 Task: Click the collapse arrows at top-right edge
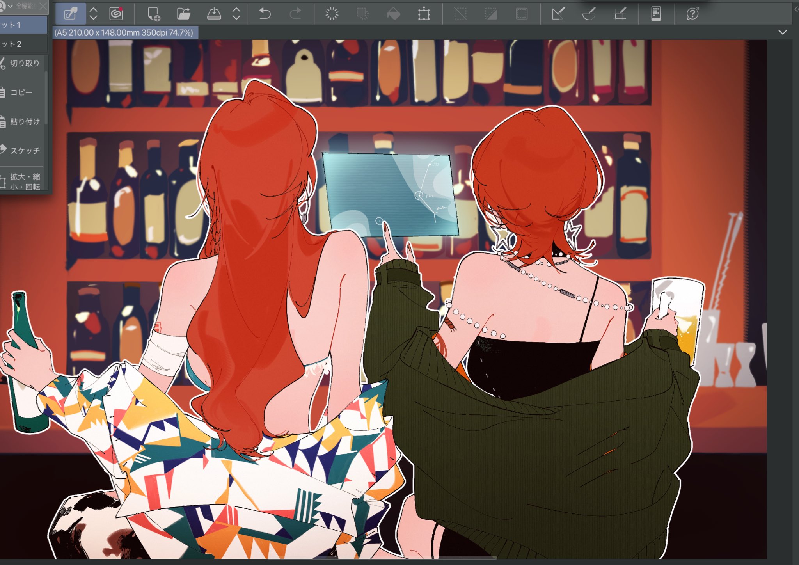(796, 10)
